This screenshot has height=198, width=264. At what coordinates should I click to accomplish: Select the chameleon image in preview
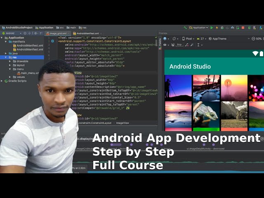[x=206, y=115]
